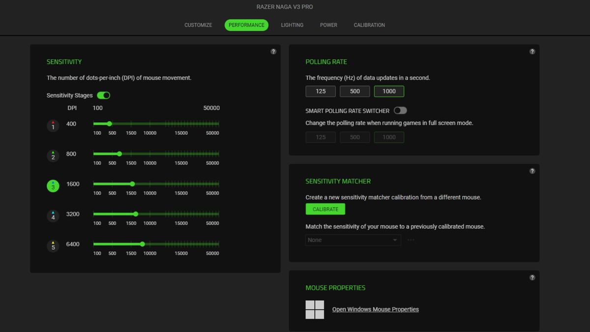This screenshot has height=332, width=590.
Task: Click the 3200 DPI value field
Action: (x=73, y=214)
